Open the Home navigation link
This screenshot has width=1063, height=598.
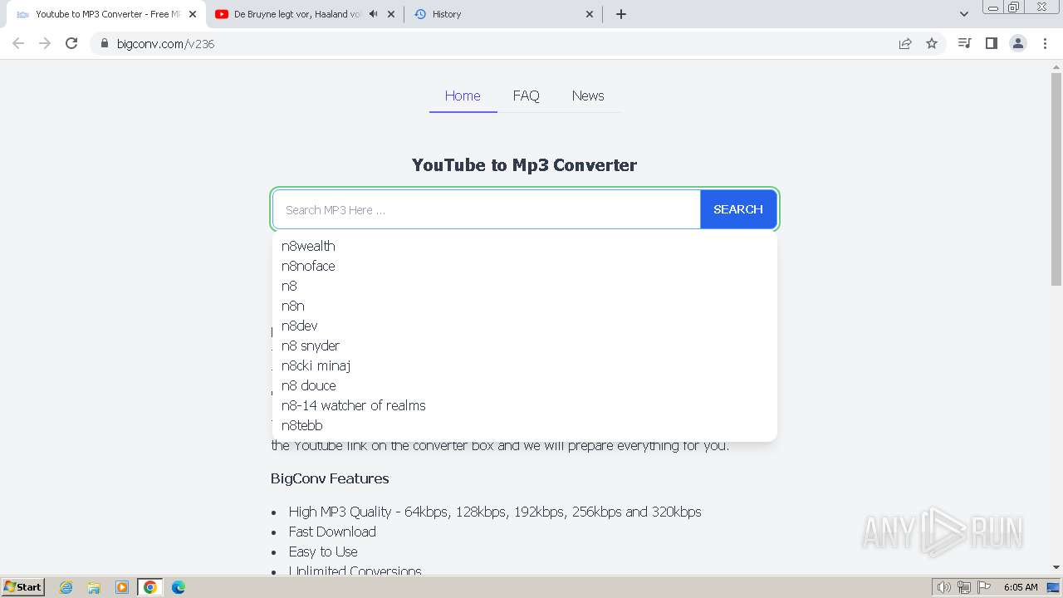[463, 96]
